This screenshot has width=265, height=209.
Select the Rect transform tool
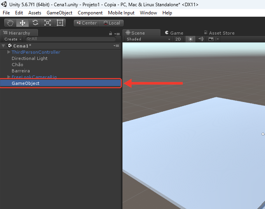[60, 23]
